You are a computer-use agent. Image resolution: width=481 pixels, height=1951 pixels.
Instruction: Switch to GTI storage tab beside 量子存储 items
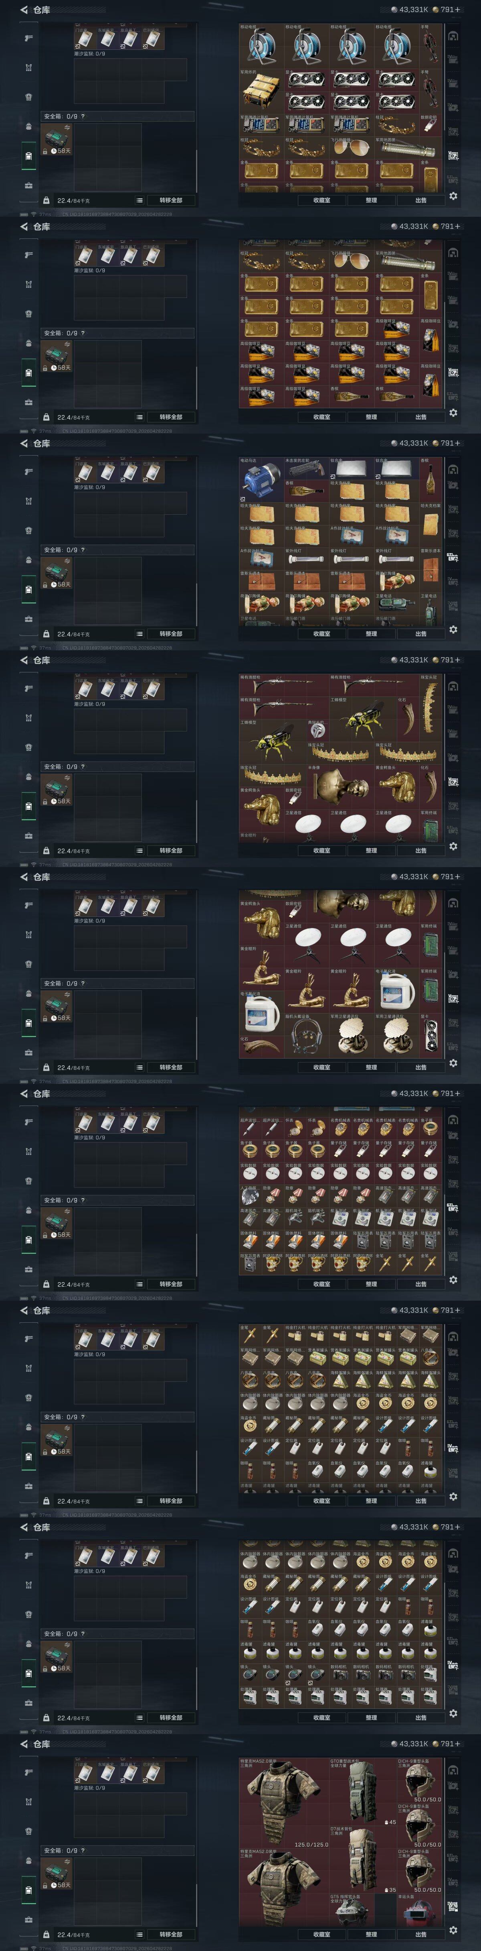453,1207
